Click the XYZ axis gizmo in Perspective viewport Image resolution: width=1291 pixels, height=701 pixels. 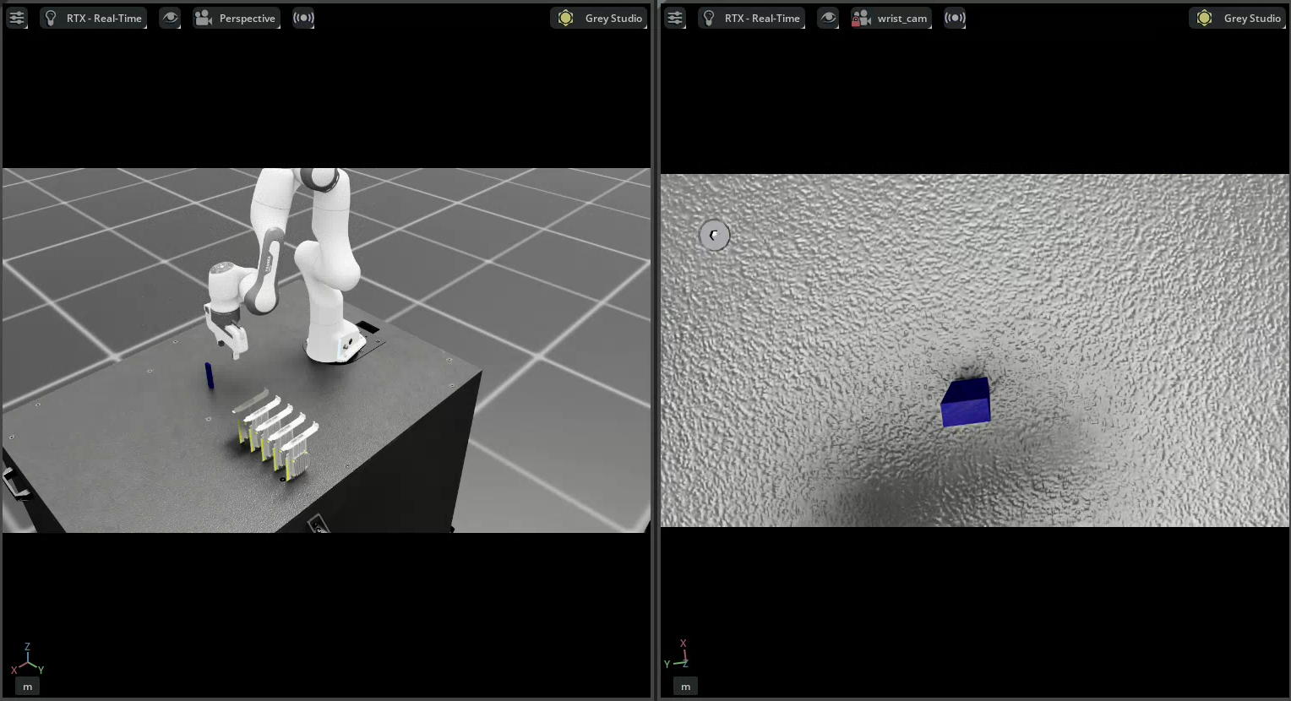[x=27, y=660]
